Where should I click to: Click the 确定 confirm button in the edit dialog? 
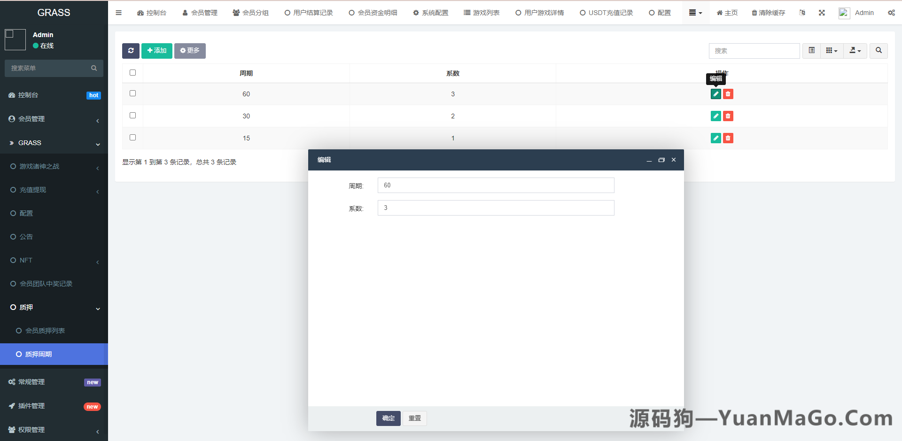tap(388, 418)
